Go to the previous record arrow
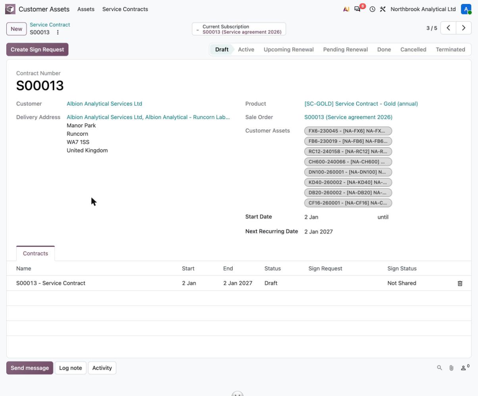478x396 pixels. (x=448, y=28)
